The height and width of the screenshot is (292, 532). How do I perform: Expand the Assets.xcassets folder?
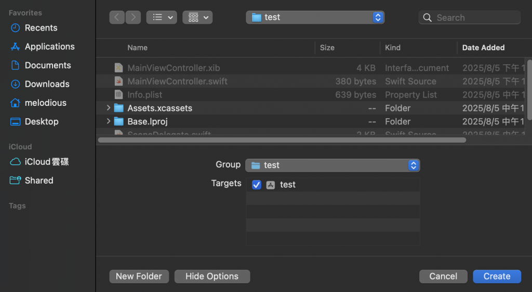(x=108, y=108)
